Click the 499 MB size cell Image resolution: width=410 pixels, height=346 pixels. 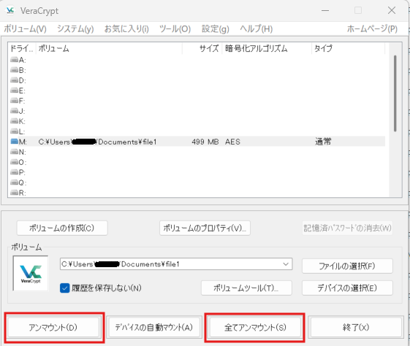(x=205, y=142)
